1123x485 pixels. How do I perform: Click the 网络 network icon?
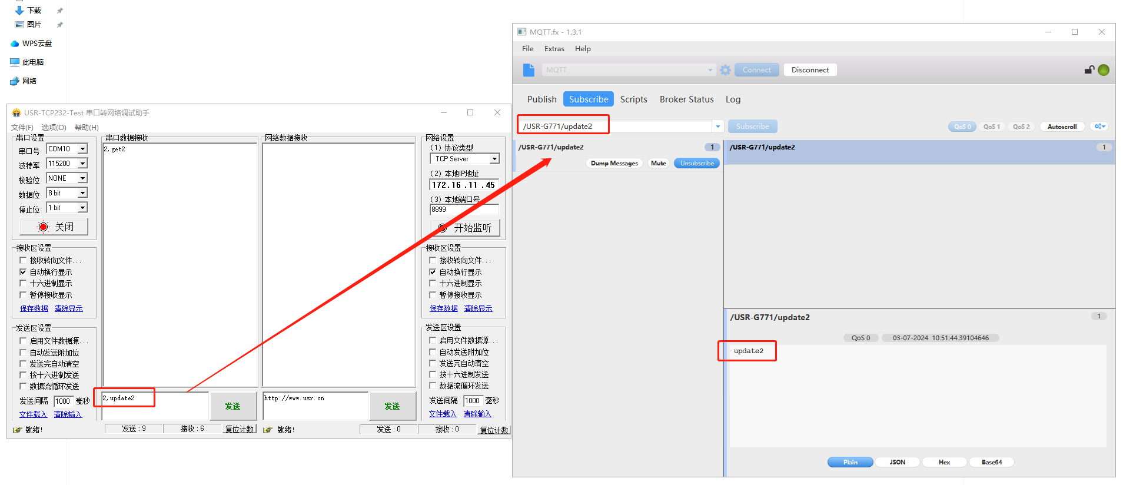point(15,81)
